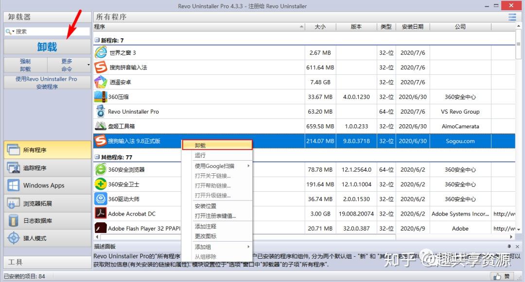Screen dimensions: 525x282
Task: Open the 浏览器拓展 sidebar section
Action: point(48,203)
